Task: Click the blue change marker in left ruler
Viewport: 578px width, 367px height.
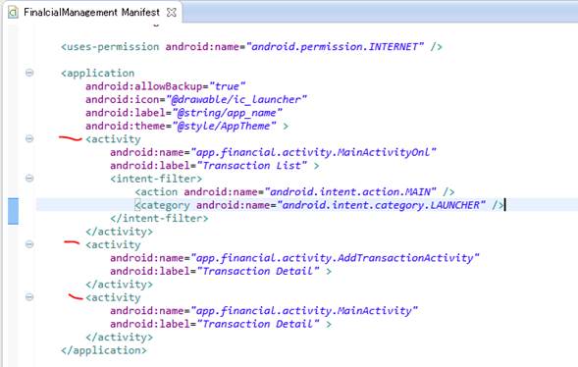Action: (x=13, y=211)
